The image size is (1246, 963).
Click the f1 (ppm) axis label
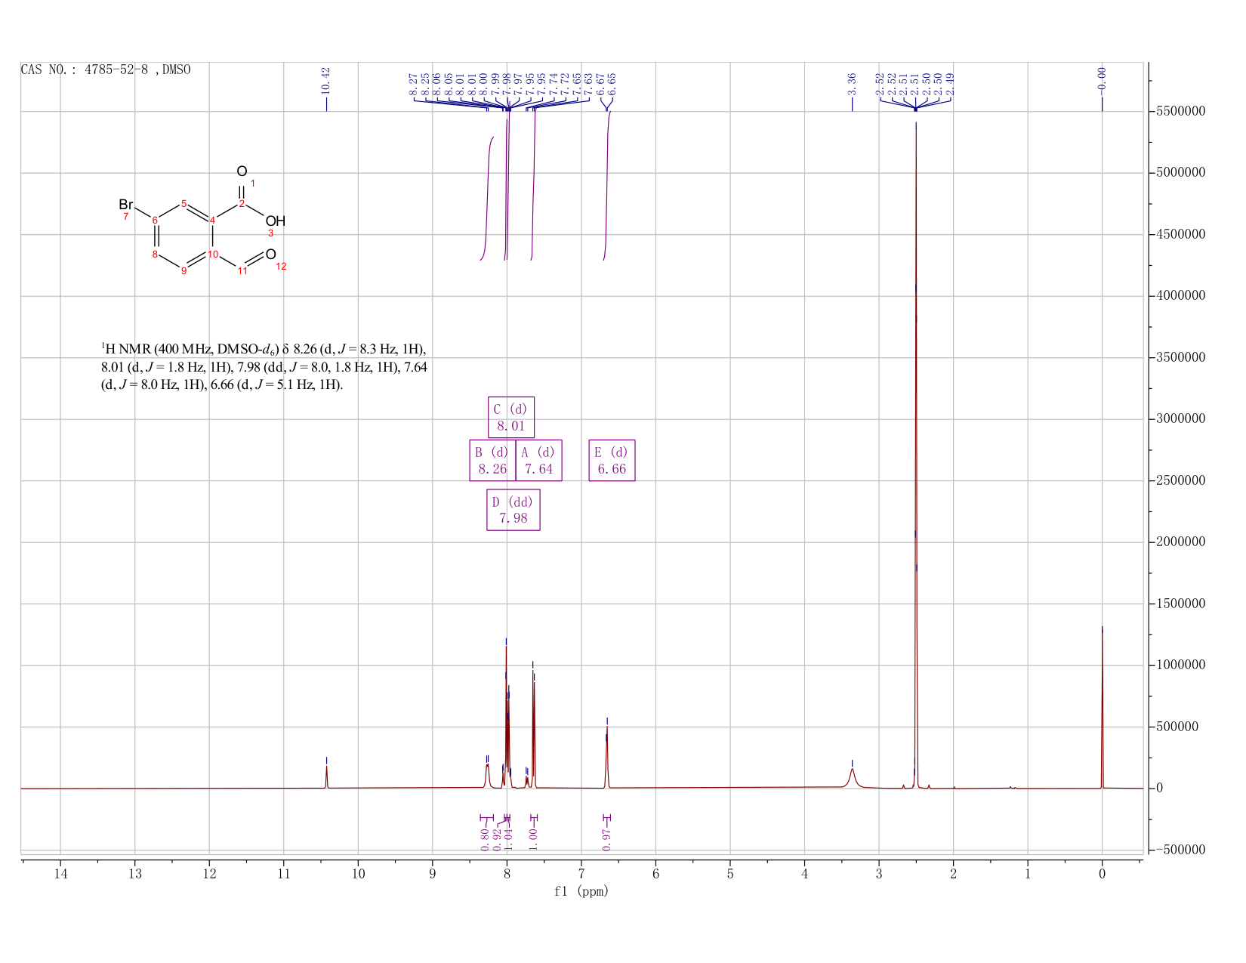coord(581,891)
